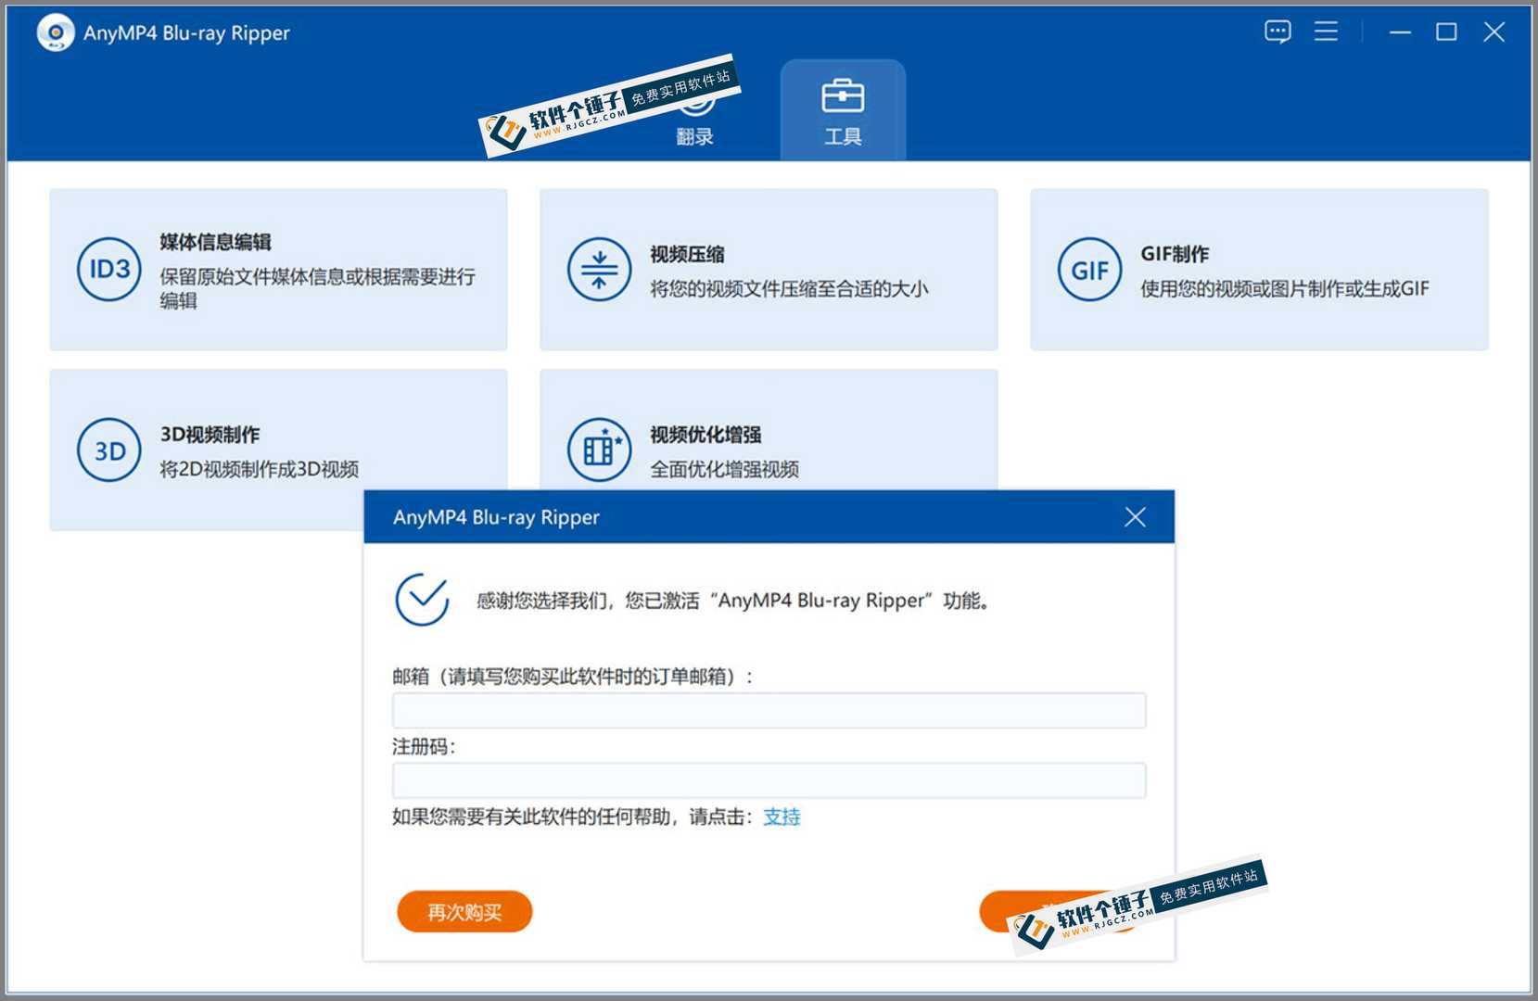Click the 3D maker icon
The image size is (1538, 1001).
tap(109, 450)
